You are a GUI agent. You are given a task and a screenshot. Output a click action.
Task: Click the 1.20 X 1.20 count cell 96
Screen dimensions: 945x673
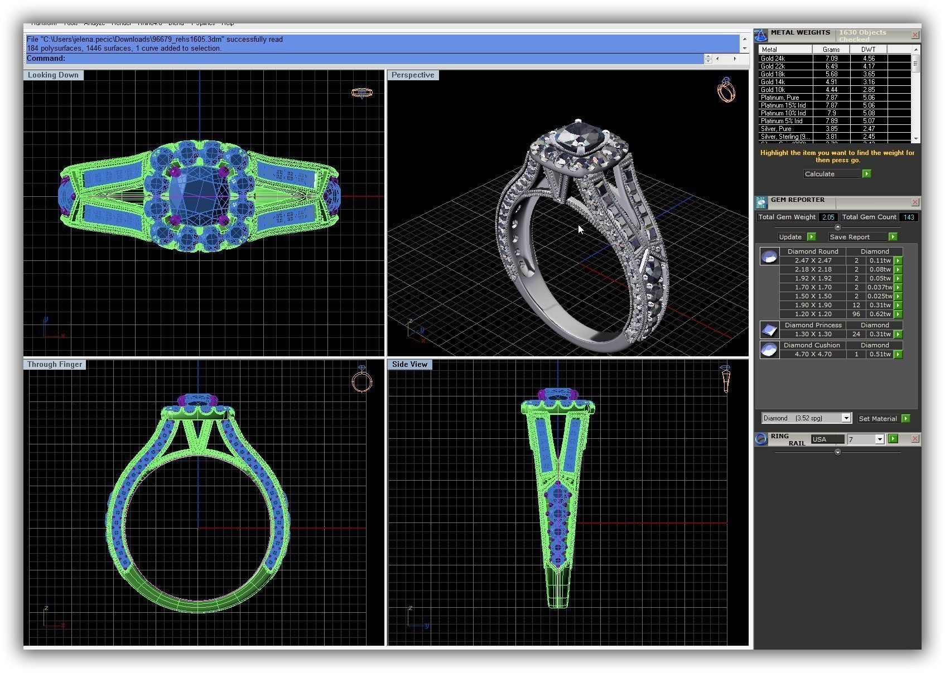point(856,314)
